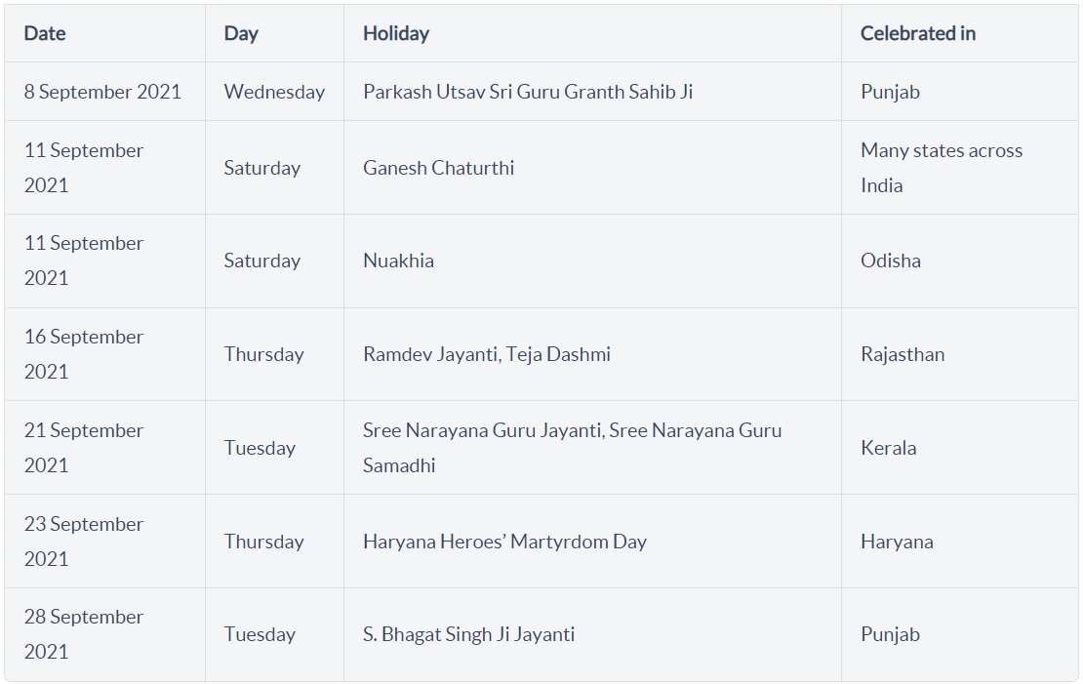Select the 8 September 2021 date cell
The height and width of the screenshot is (684, 1083).
pyautogui.click(x=102, y=92)
